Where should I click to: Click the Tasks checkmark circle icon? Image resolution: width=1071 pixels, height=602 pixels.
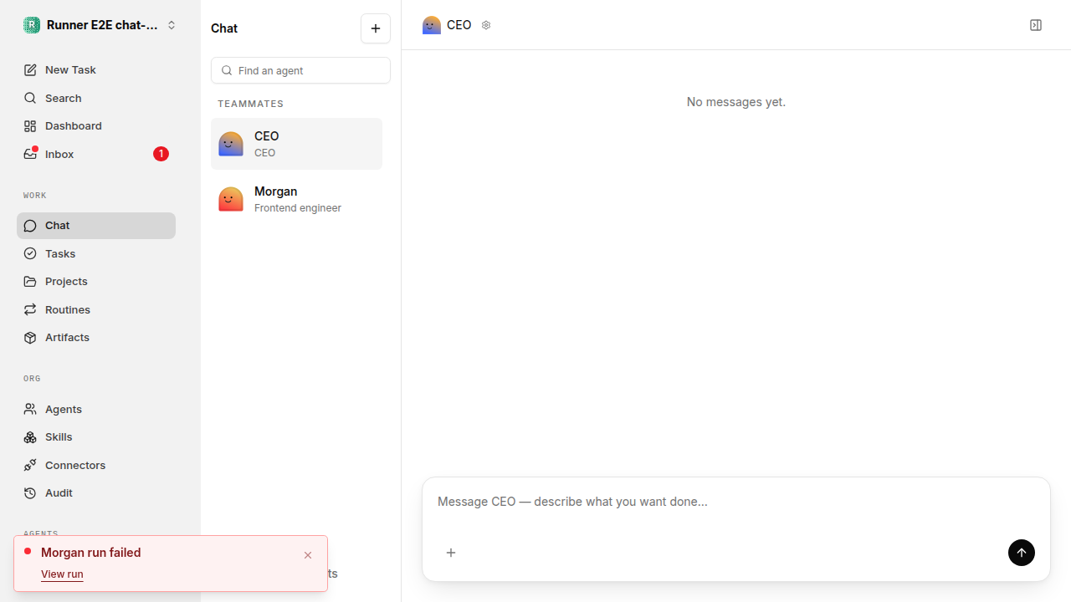30,253
